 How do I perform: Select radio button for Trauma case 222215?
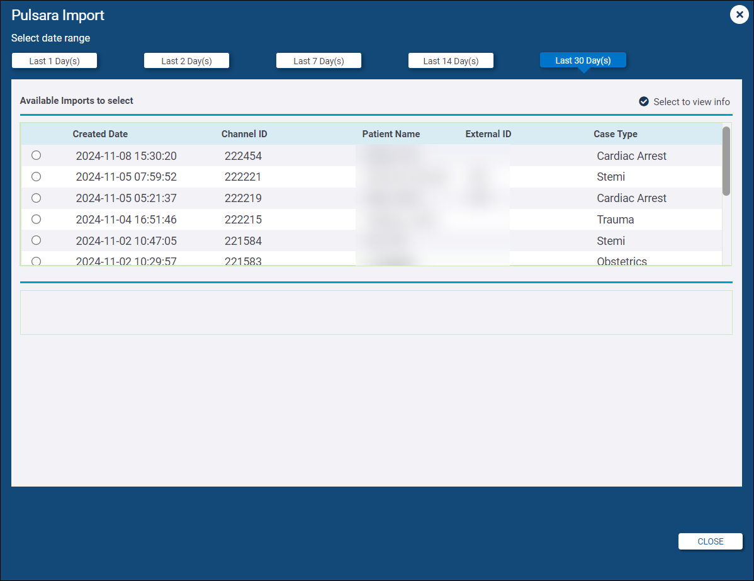tap(36, 219)
